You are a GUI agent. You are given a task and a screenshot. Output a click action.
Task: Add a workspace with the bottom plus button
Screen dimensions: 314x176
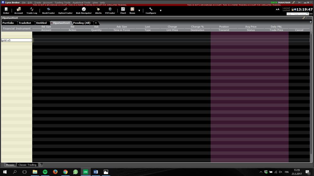41,165
